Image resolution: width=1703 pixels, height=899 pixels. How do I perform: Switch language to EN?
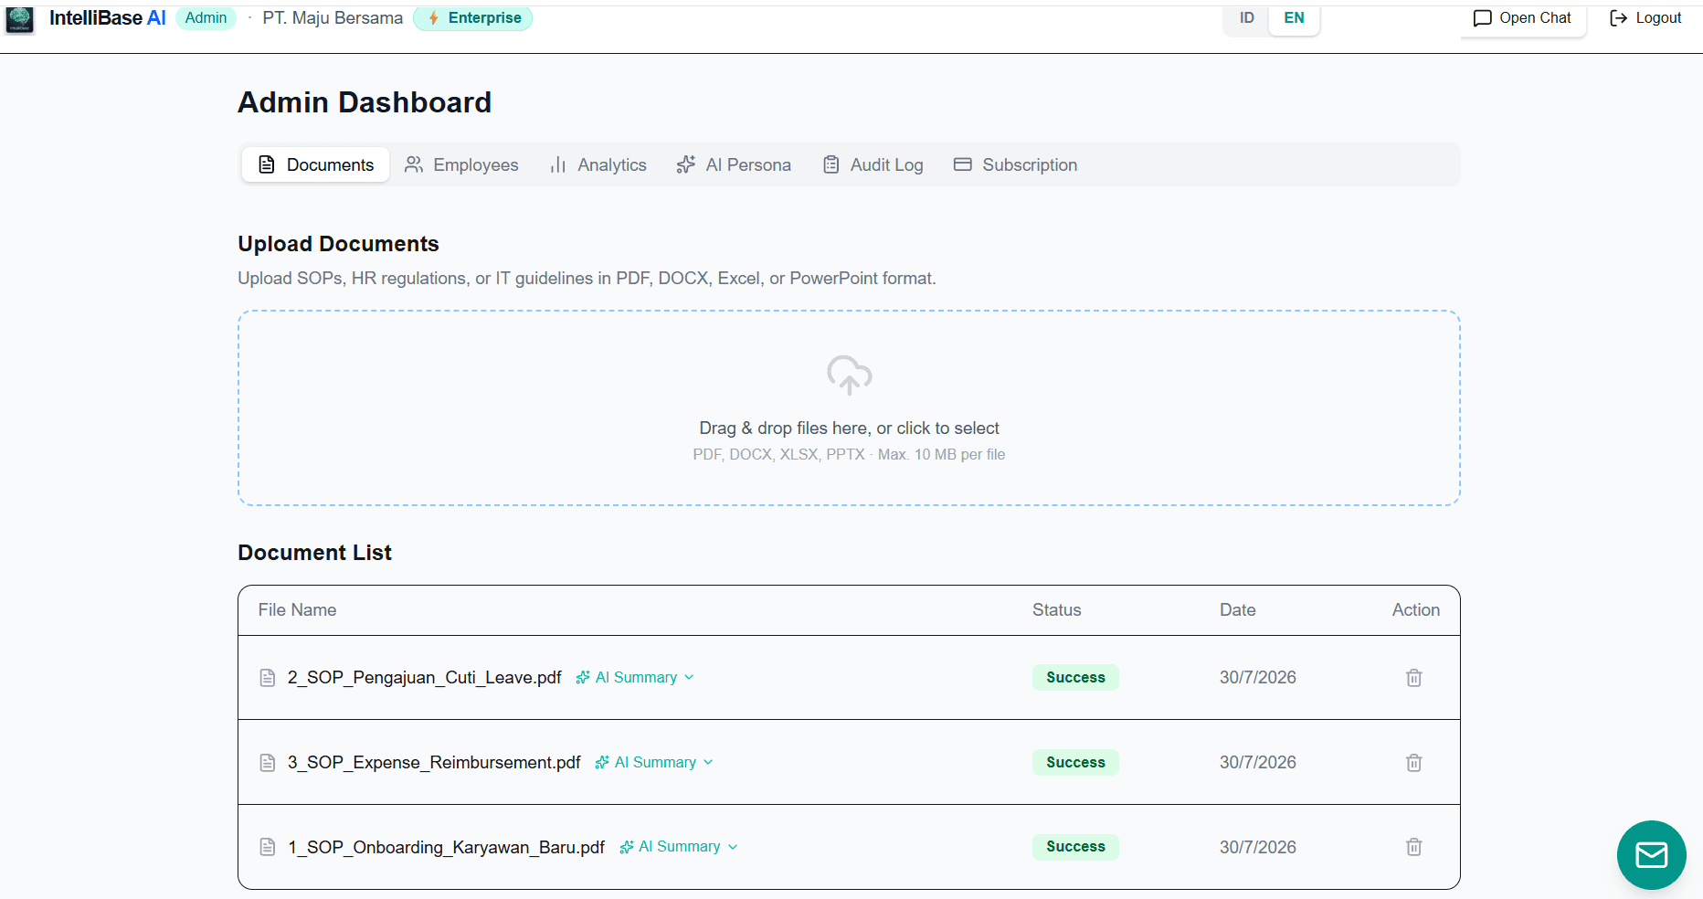tap(1294, 18)
